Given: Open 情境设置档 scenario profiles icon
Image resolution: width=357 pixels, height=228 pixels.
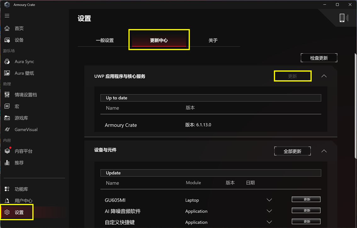Looking at the screenshot, I should [7, 95].
